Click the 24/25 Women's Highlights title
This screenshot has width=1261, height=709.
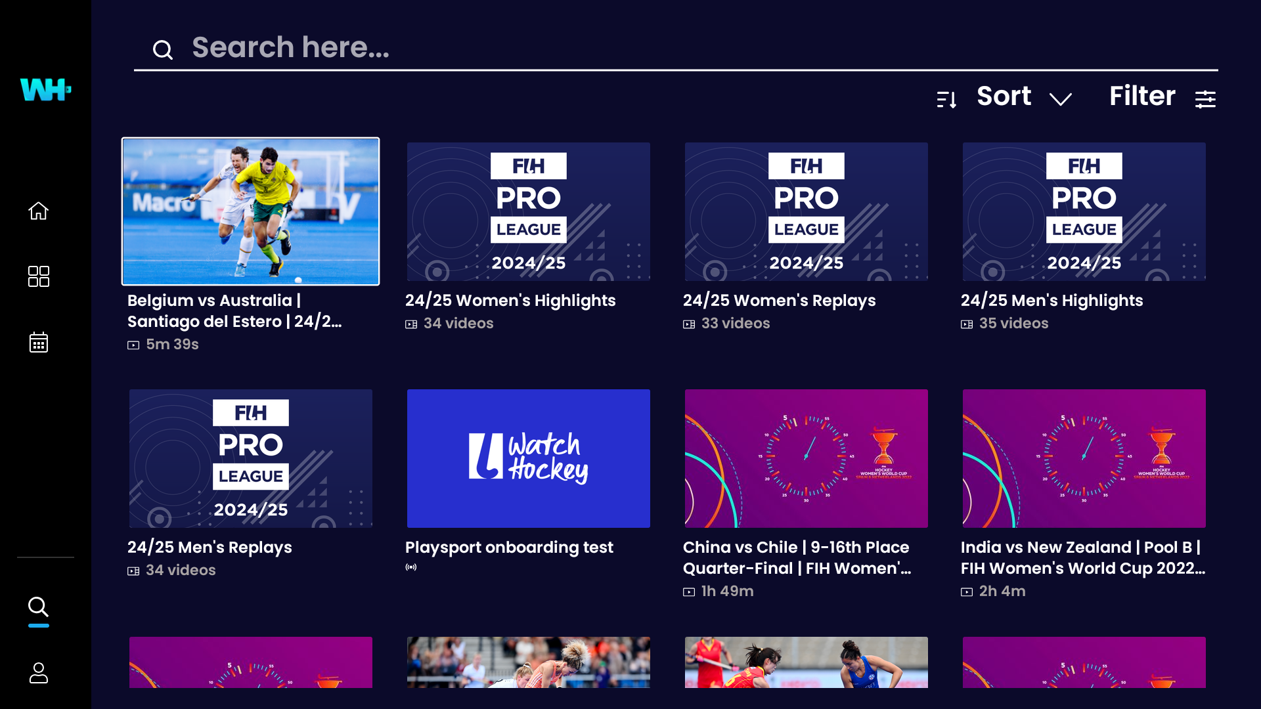[x=510, y=301]
